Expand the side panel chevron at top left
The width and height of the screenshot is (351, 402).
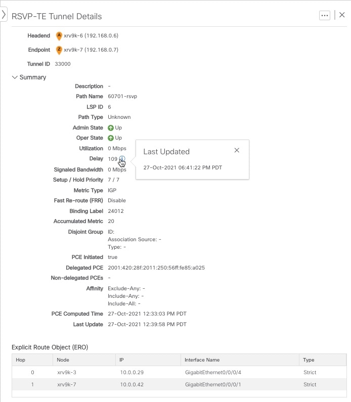click(4, 14)
